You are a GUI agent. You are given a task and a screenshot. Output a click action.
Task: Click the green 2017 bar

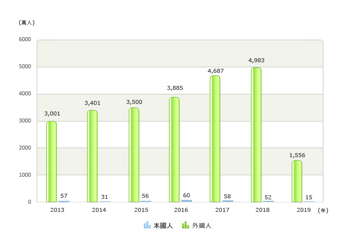click(215, 139)
